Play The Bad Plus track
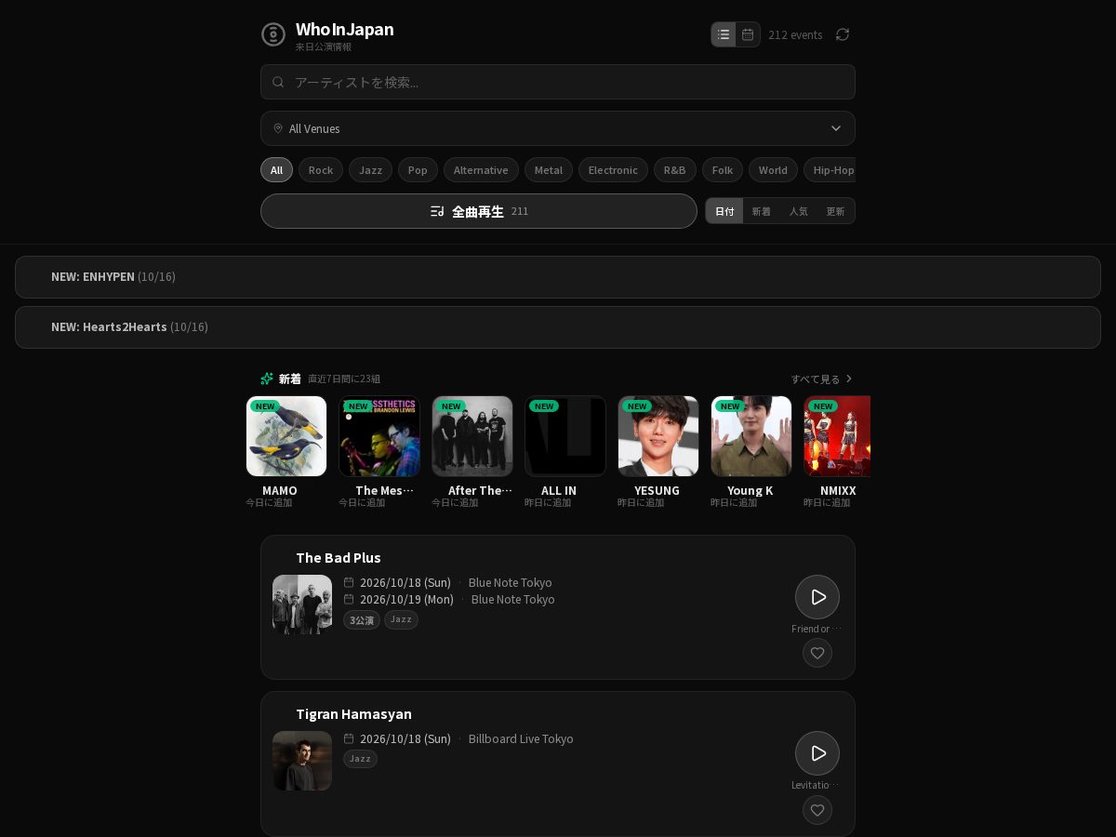Viewport: 1116px width, 837px height. pos(817,597)
